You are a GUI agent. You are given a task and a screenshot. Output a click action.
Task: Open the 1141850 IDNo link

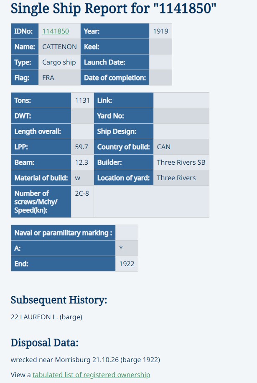coord(56,31)
